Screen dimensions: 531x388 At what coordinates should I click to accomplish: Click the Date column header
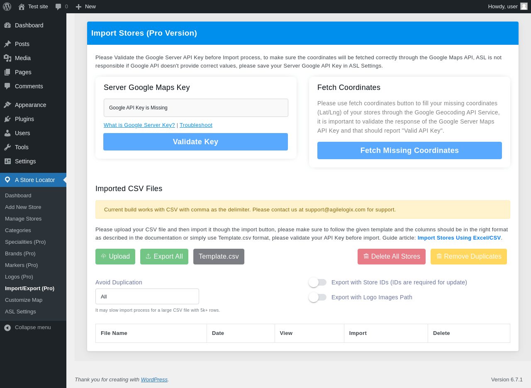[241, 333]
